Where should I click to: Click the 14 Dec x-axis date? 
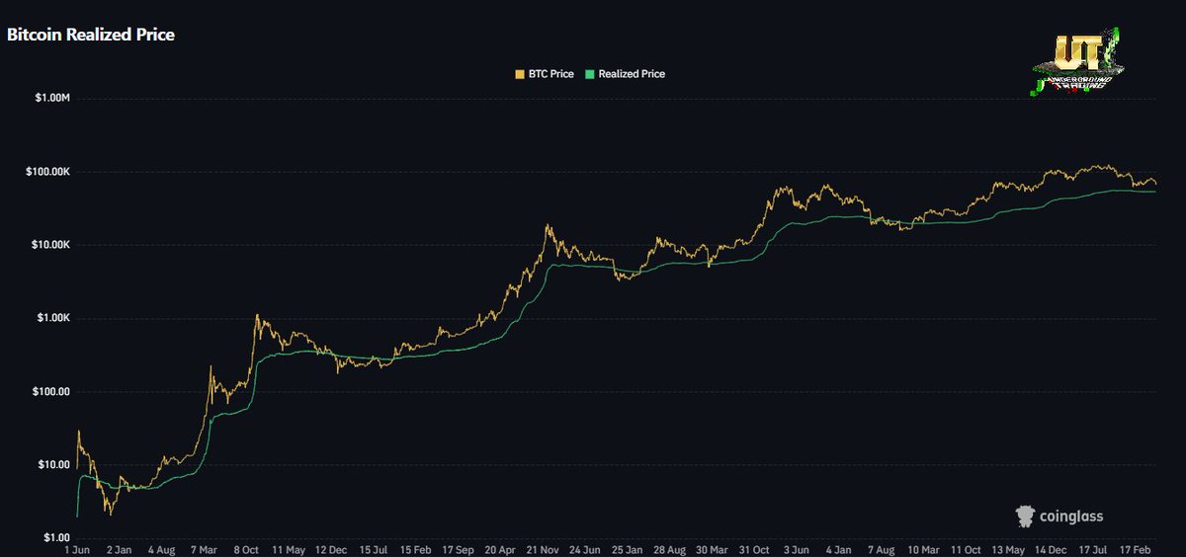point(1053,548)
